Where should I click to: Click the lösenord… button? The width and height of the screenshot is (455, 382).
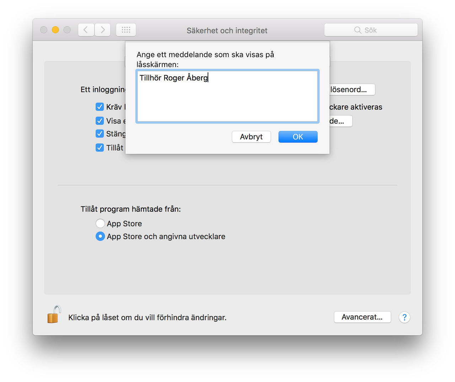352,90
